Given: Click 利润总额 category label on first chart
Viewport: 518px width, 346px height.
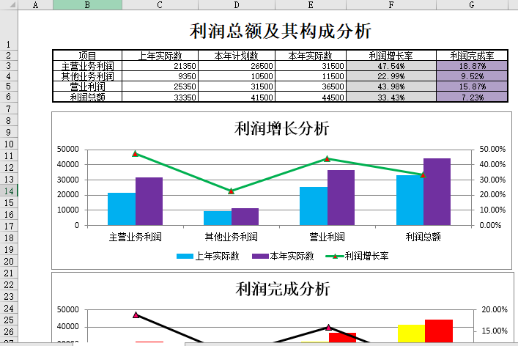Looking at the screenshot, I should coord(423,237).
